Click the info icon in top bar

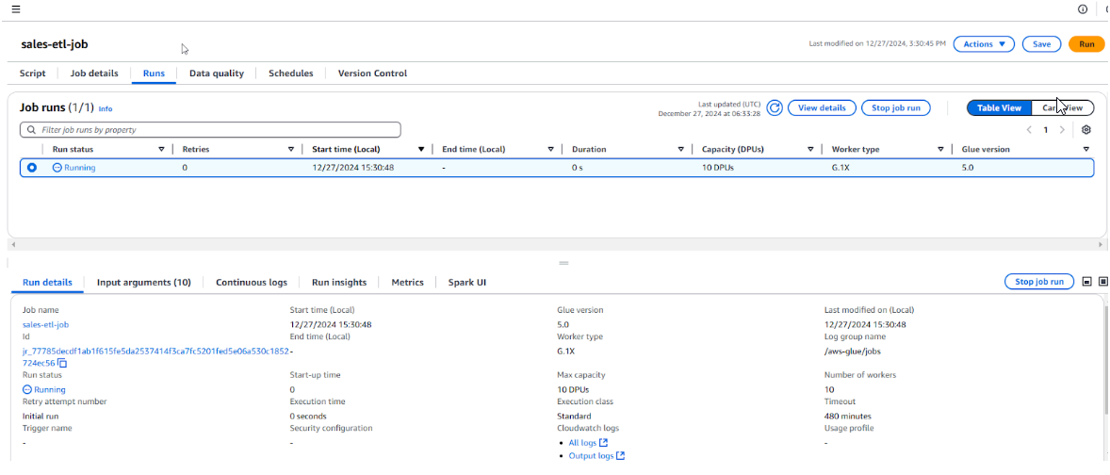pos(1083,9)
